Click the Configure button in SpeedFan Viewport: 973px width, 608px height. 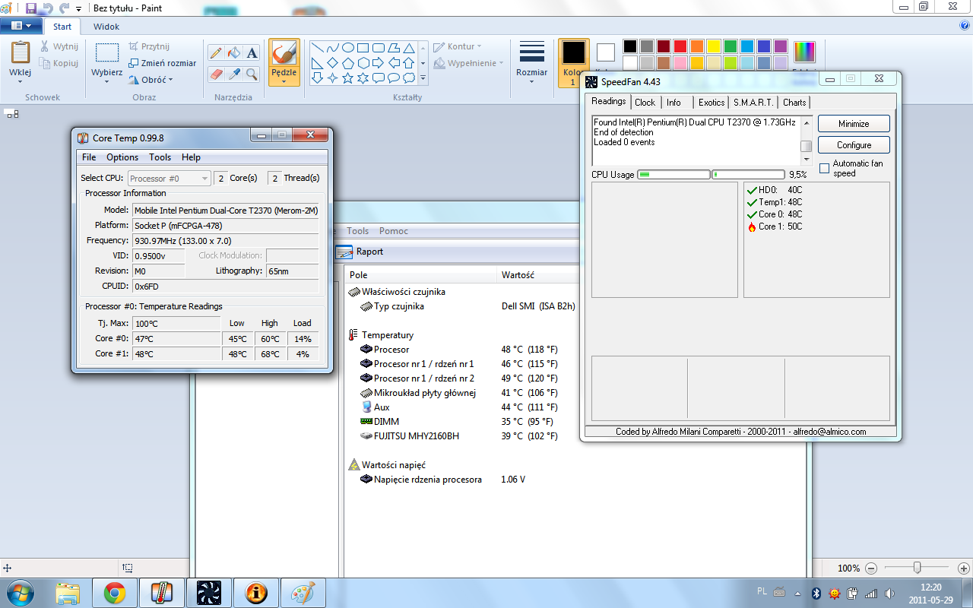tap(854, 145)
